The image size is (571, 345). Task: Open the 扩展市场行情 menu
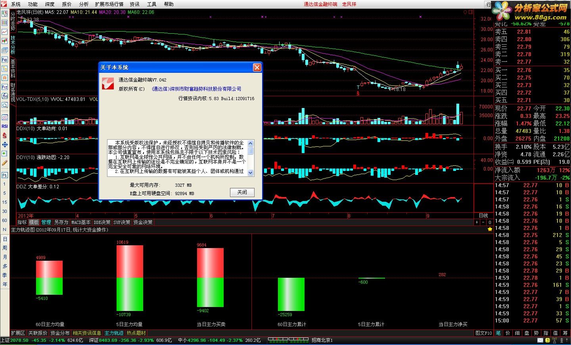(109, 4)
